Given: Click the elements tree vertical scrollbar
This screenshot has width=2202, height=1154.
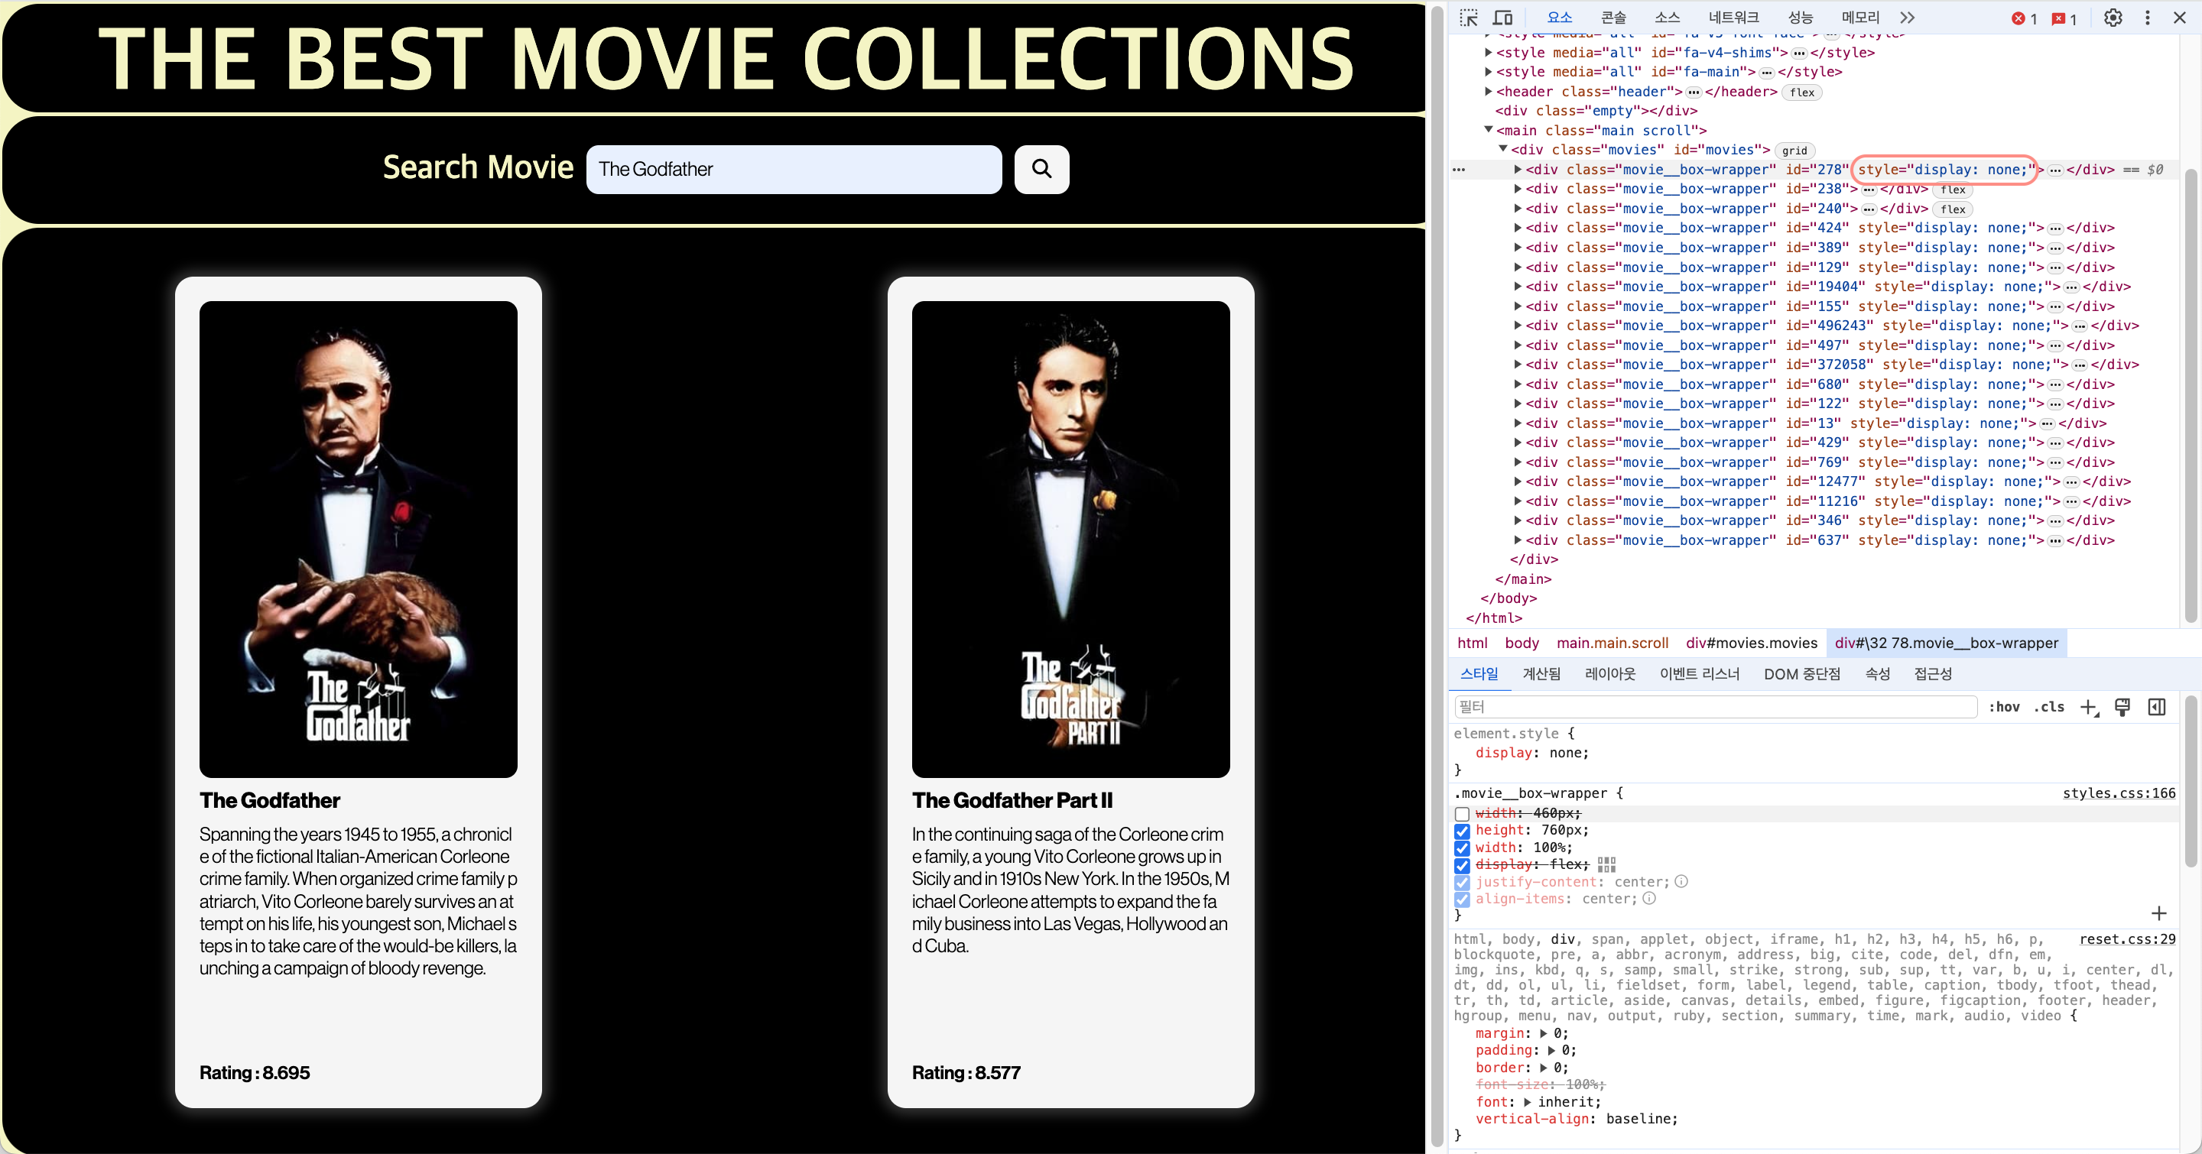Looking at the screenshot, I should coord(2190,395).
